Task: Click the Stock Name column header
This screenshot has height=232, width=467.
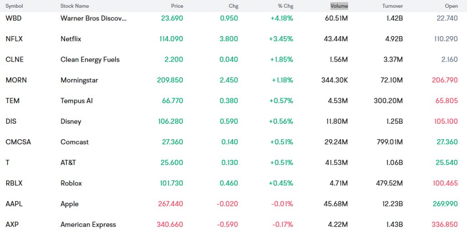Action: [74, 6]
